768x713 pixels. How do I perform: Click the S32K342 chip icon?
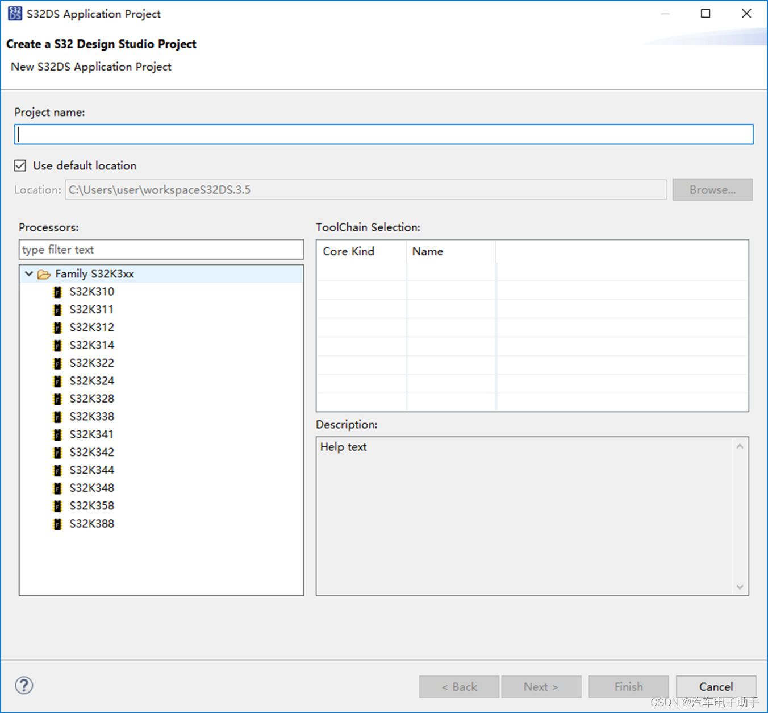coord(57,453)
